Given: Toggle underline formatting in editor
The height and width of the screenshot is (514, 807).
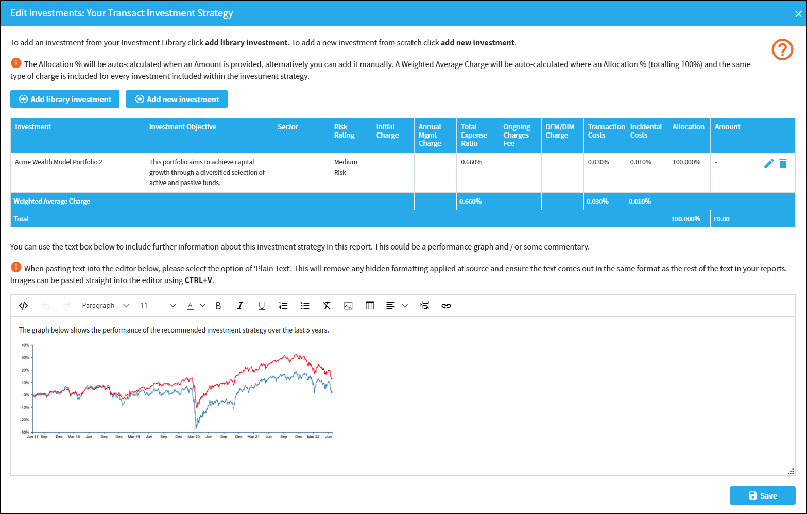Looking at the screenshot, I should (262, 306).
